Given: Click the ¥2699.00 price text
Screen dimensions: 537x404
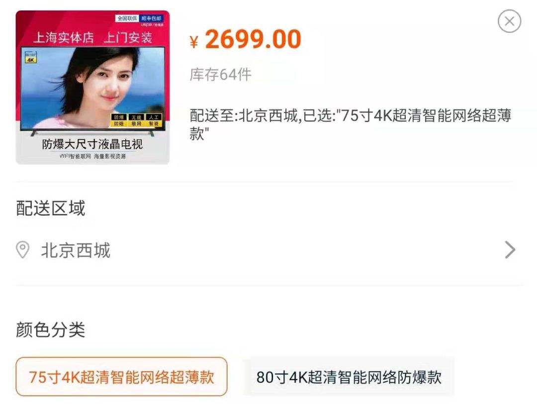Looking at the screenshot, I should click(246, 39).
